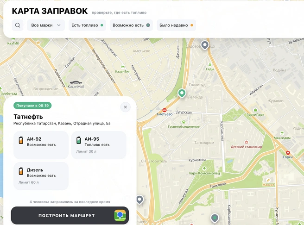Toggle the Было недавно filter

[x=176, y=25]
